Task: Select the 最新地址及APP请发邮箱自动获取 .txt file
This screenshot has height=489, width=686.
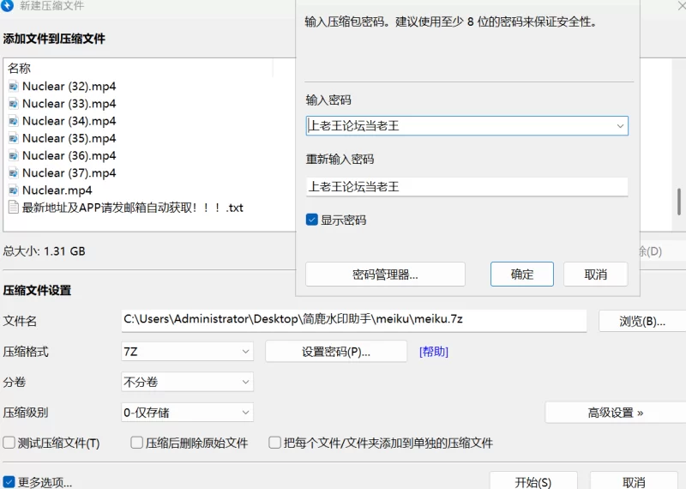Action: pos(133,208)
